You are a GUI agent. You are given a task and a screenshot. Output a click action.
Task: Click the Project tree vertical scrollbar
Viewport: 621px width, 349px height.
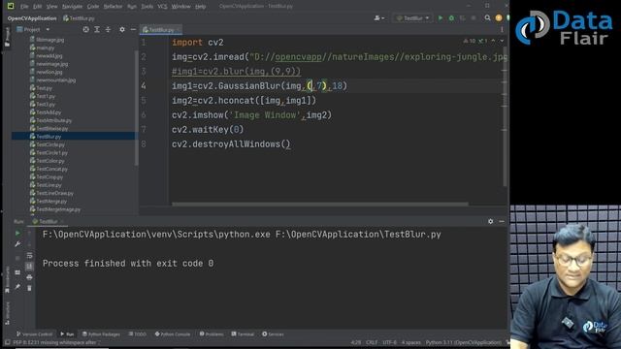[137, 108]
